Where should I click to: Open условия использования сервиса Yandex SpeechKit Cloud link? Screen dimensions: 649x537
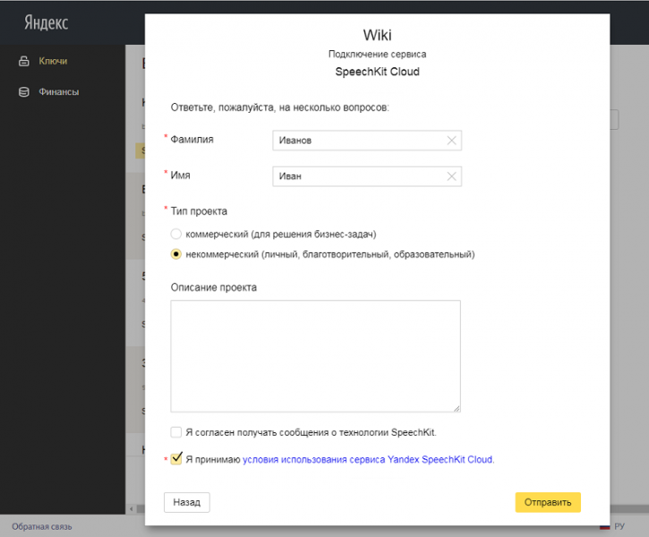click(368, 460)
